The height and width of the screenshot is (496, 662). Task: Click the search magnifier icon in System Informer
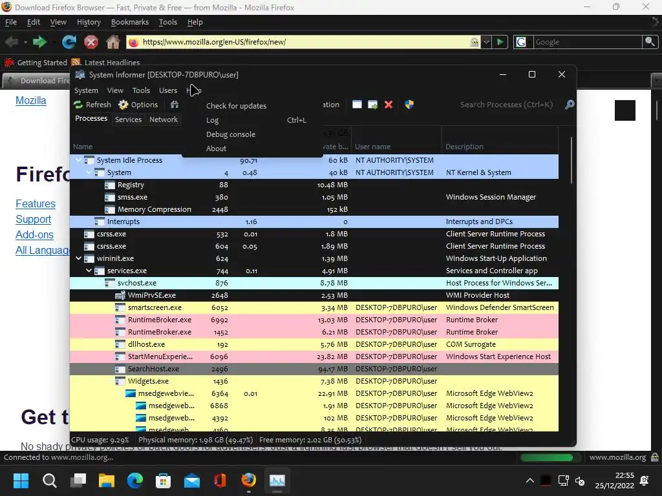tap(570, 105)
